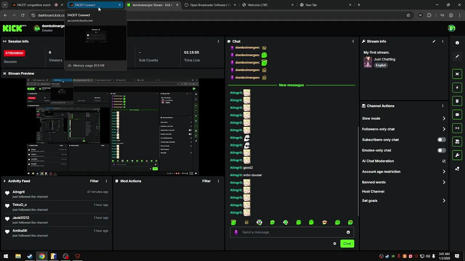Open Chat panel three-dot menu
Viewport: 465px width, 261px height.
pos(353,41)
